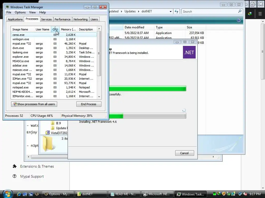Switch to READ ME Notepad taskbar button
265x198 pixels.
[124, 194]
